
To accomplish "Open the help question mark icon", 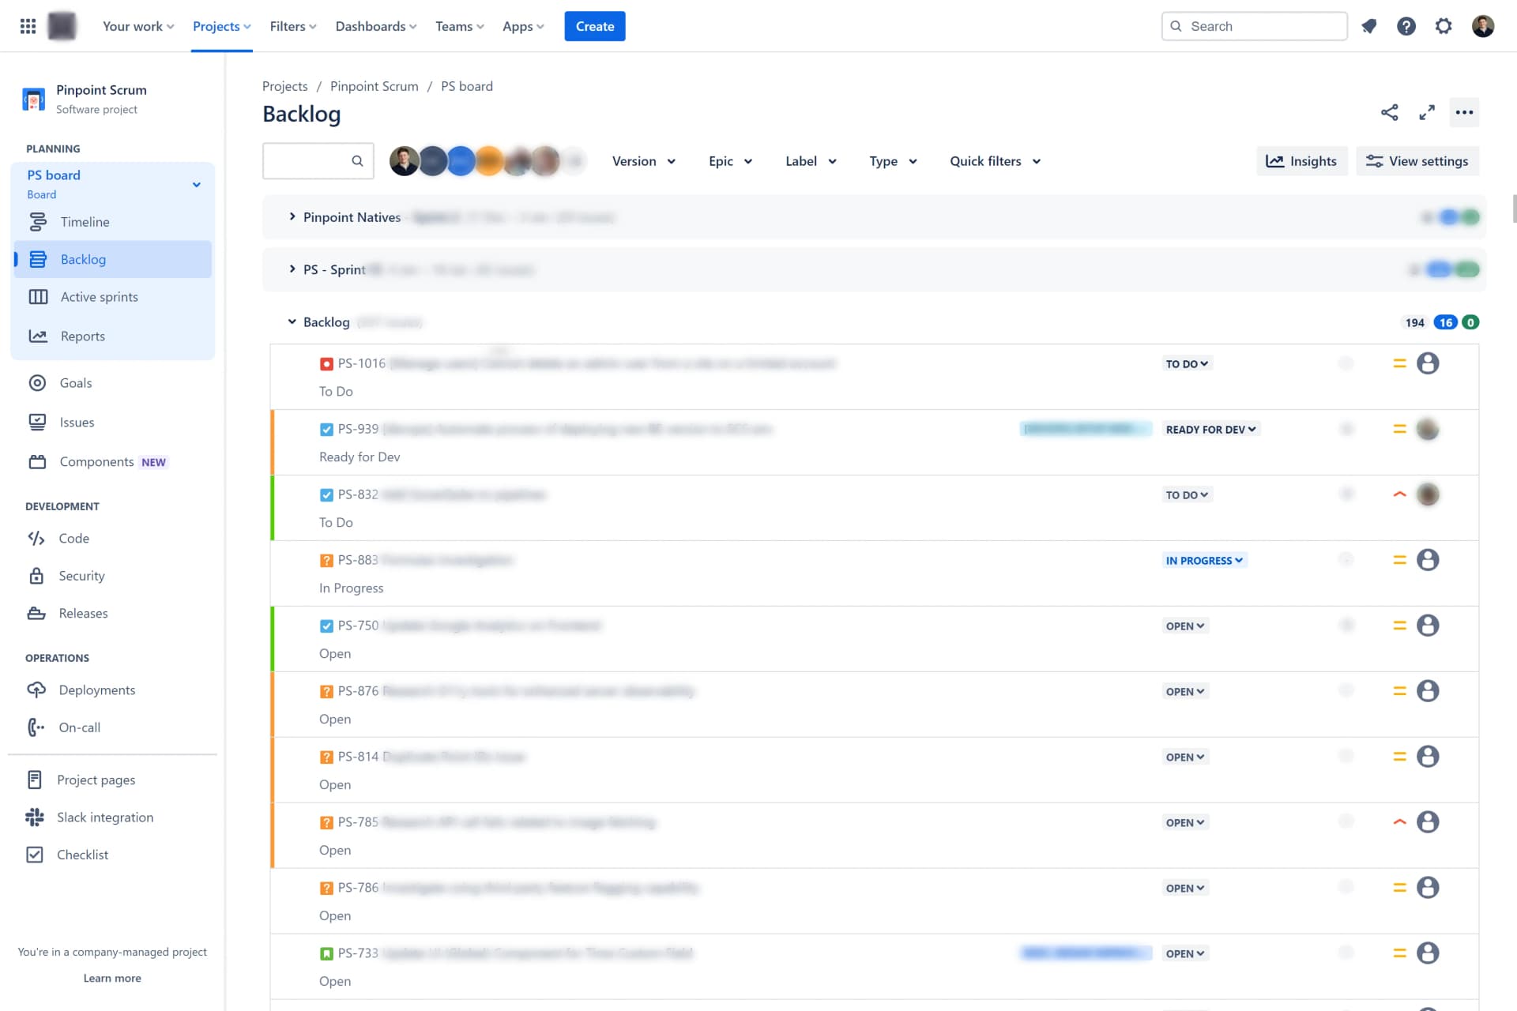I will pos(1406,26).
